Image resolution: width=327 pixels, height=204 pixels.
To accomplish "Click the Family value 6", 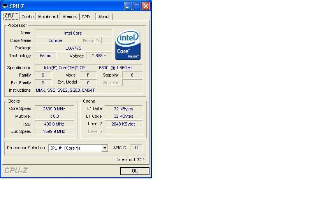I will (43, 75).
